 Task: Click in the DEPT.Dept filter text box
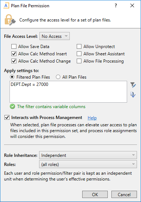(x=68, y=92)
